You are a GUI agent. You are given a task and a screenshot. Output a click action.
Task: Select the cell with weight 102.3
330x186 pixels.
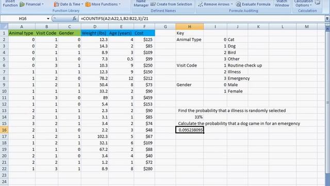click(x=95, y=136)
